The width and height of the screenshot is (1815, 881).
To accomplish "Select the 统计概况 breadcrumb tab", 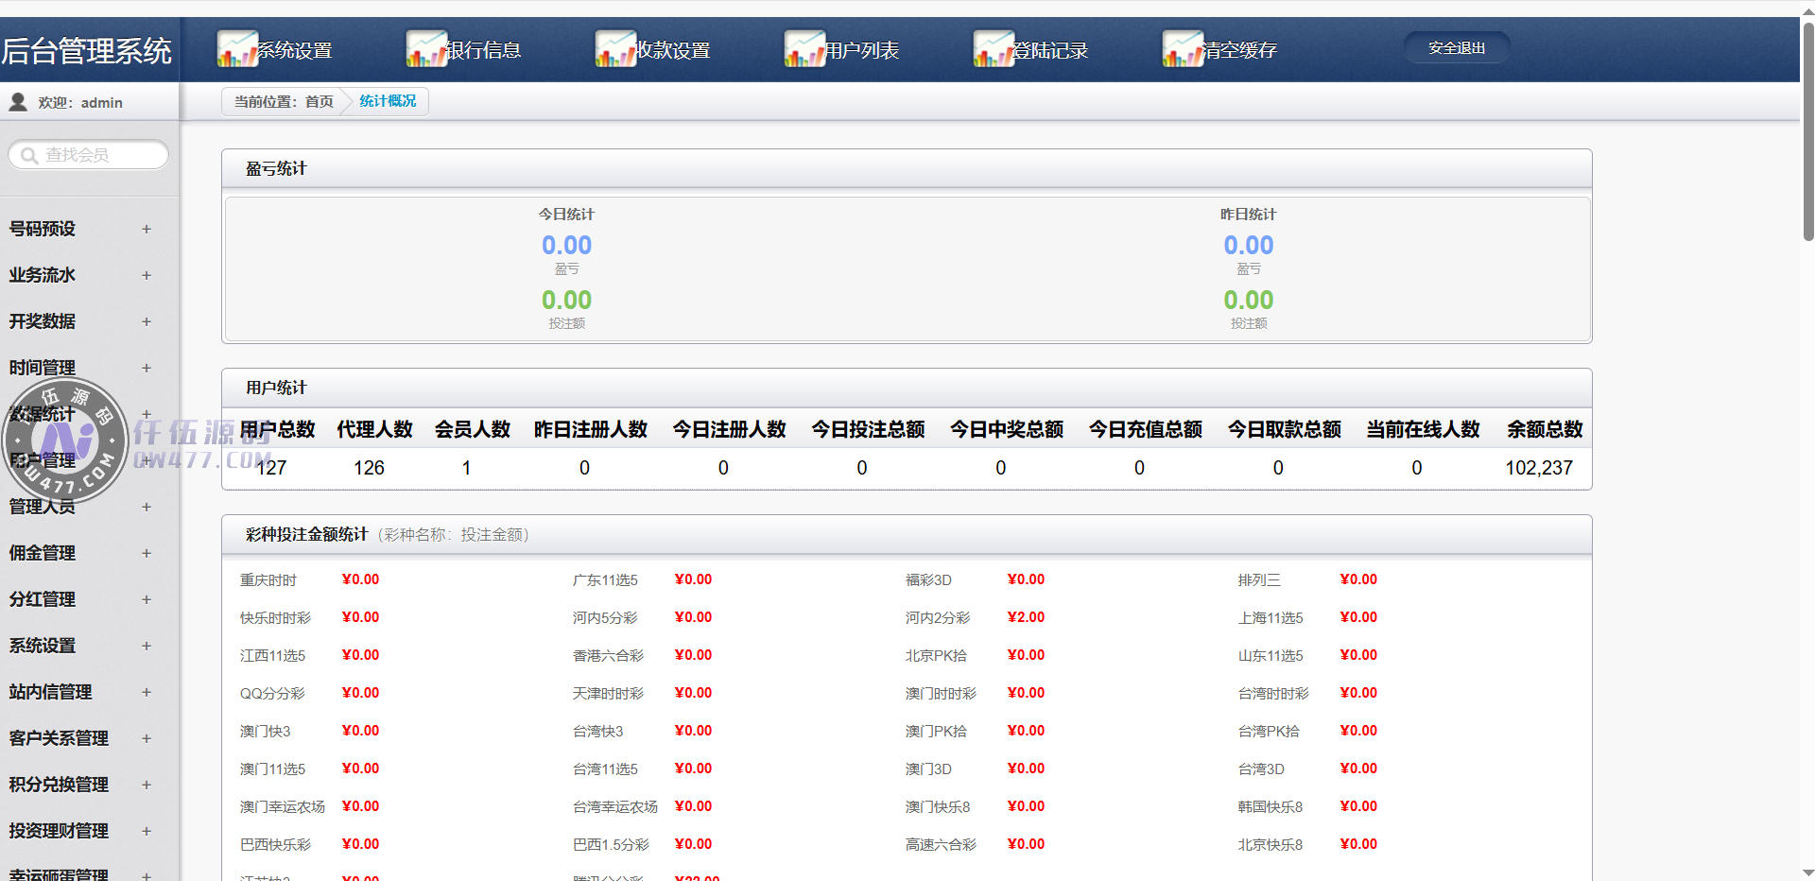I will point(388,101).
